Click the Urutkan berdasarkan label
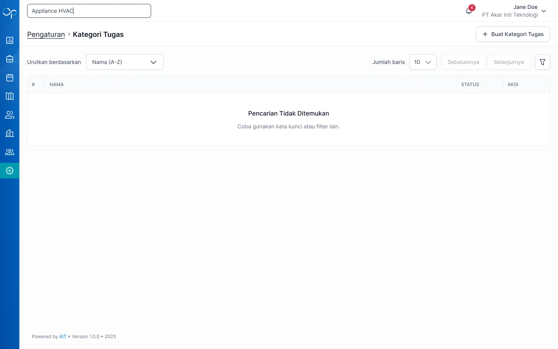 click(x=54, y=62)
